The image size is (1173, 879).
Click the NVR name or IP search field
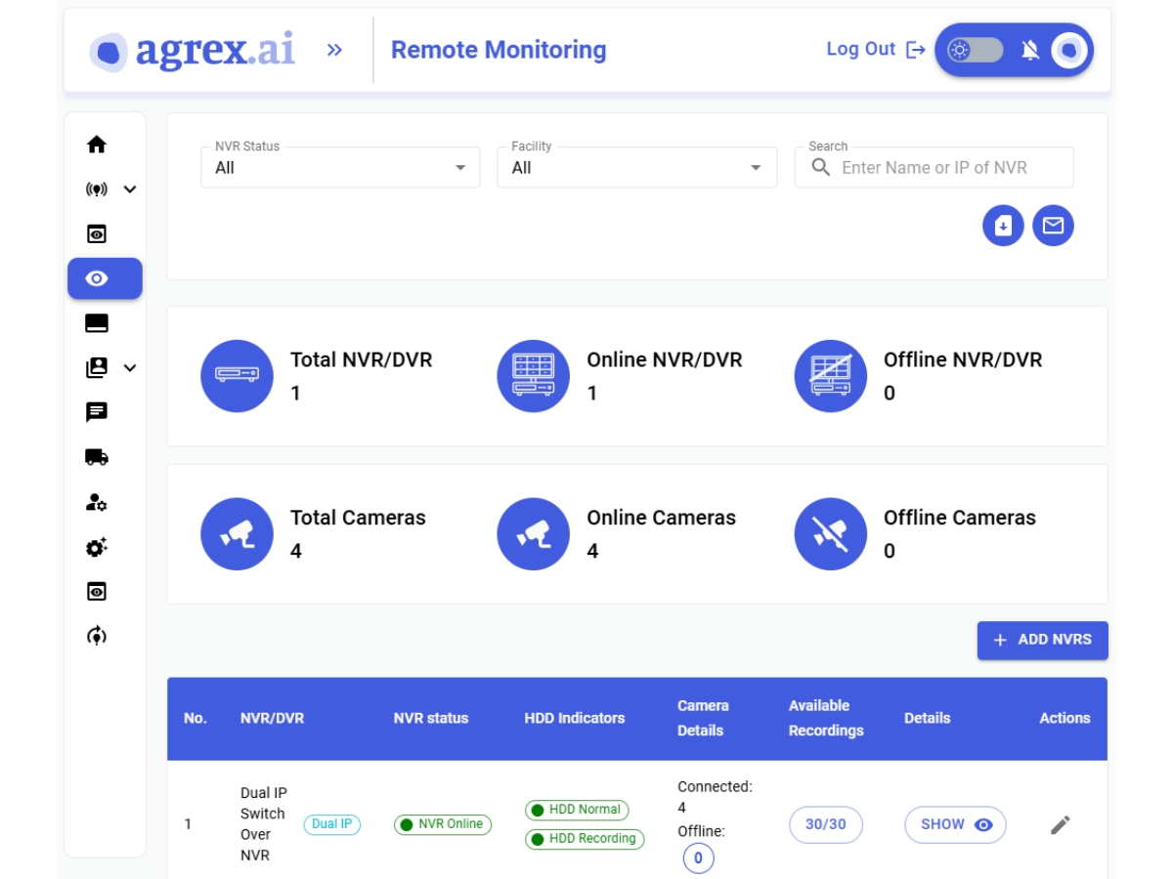(934, 167)
